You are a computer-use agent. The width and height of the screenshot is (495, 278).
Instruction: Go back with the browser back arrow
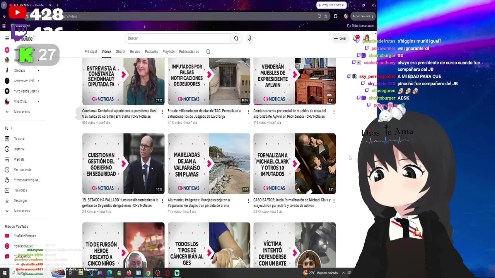4,16
